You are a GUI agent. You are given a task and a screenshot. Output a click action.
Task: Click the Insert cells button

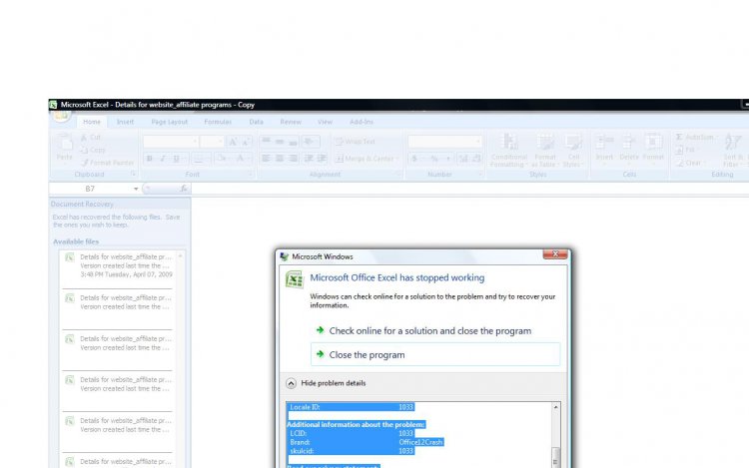pyautogui.click(x=604, y=148)
